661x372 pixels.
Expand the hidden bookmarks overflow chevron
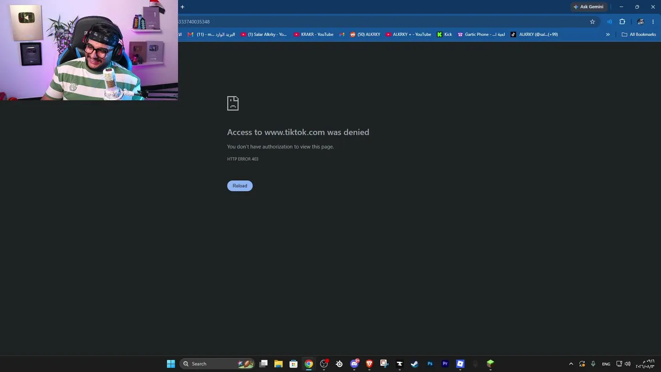(608, 35)
